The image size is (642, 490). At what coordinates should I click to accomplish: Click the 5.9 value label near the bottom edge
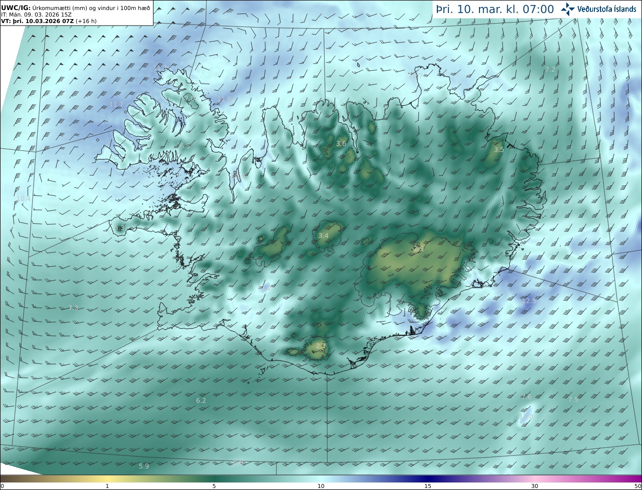tap(144, 466)
